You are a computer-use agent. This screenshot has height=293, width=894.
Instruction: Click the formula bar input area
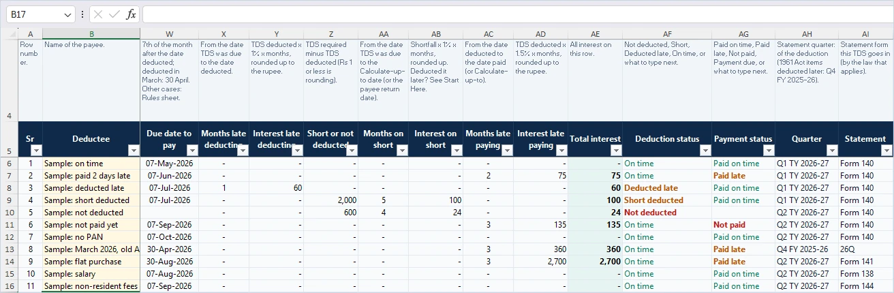(517, 14)
